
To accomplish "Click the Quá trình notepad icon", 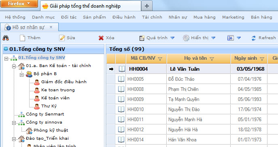I will [142, 38].
